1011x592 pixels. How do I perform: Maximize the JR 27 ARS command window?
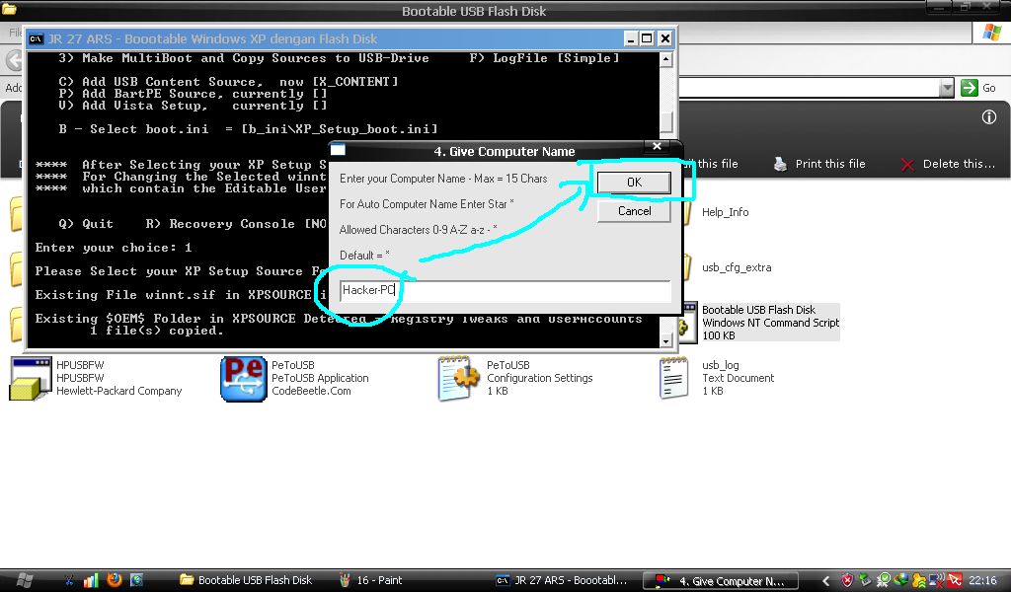(647, 38)
